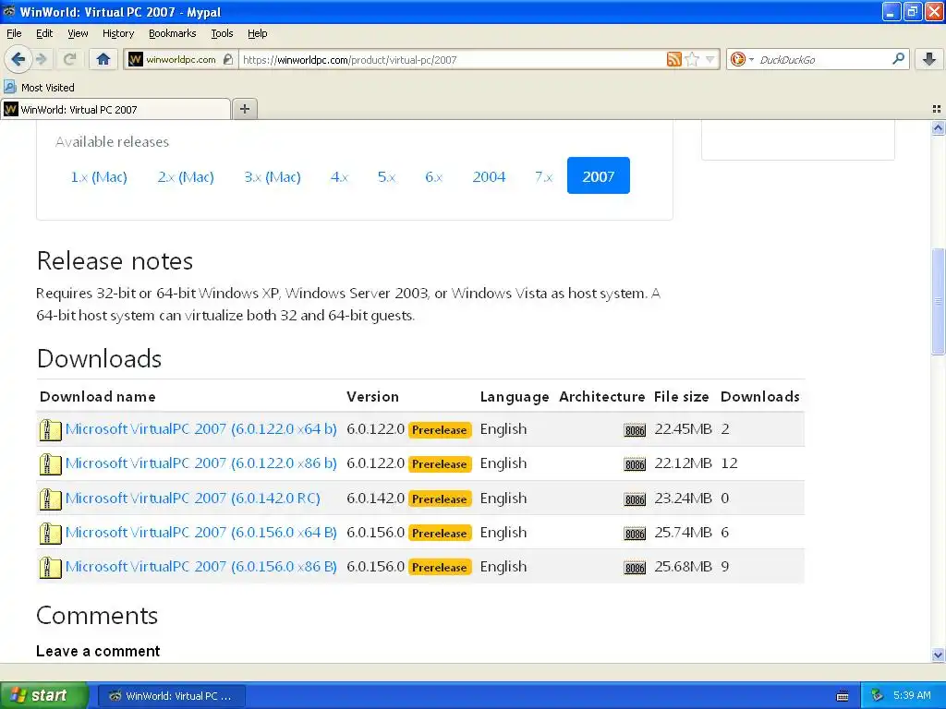Click the tray icon beside the clock
946x709 pixels.
pyautogui.click(x=878, y=696)
